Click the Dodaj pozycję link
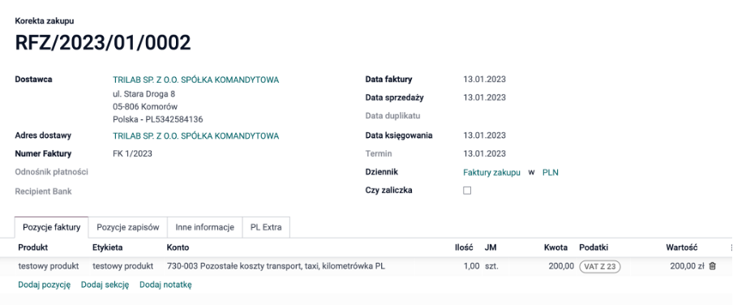 [45, 285]
